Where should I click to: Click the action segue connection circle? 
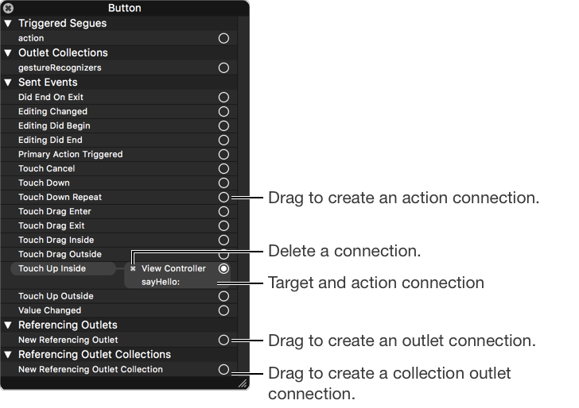[x=223, y=38]
